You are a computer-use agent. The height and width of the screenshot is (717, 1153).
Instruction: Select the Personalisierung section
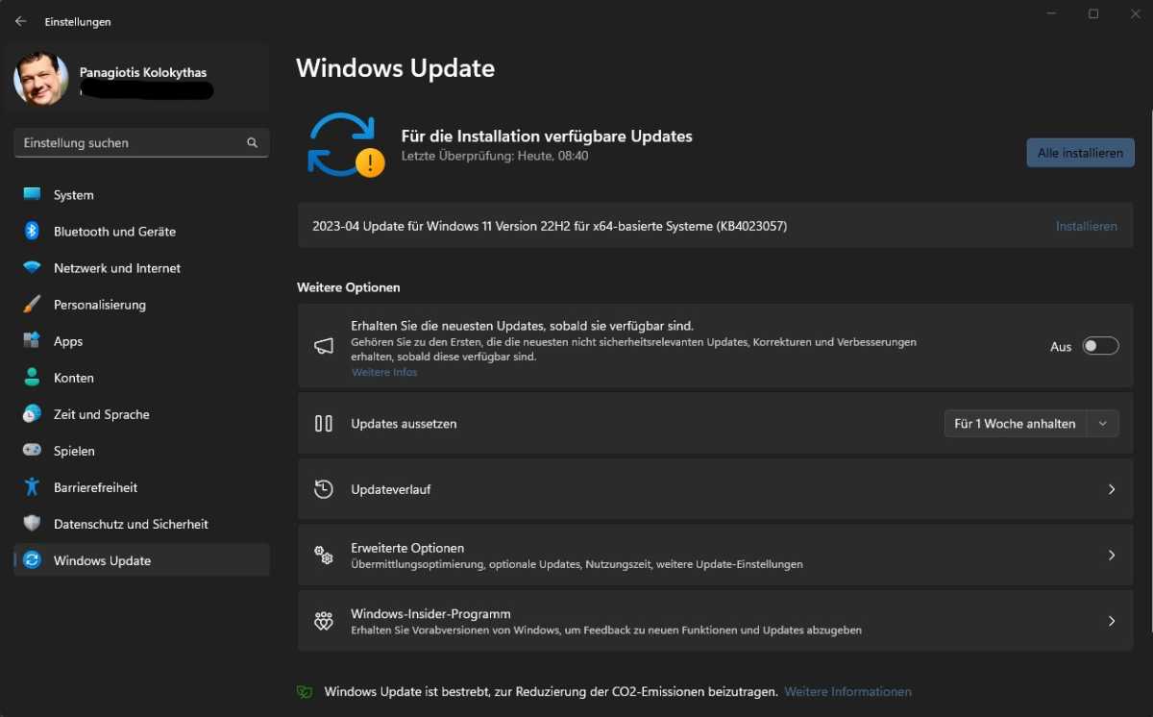(141, 305)
